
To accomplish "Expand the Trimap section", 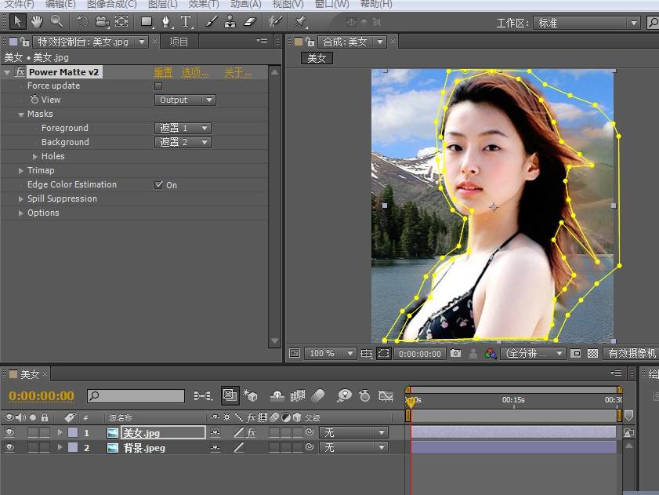I will point(21,170).
